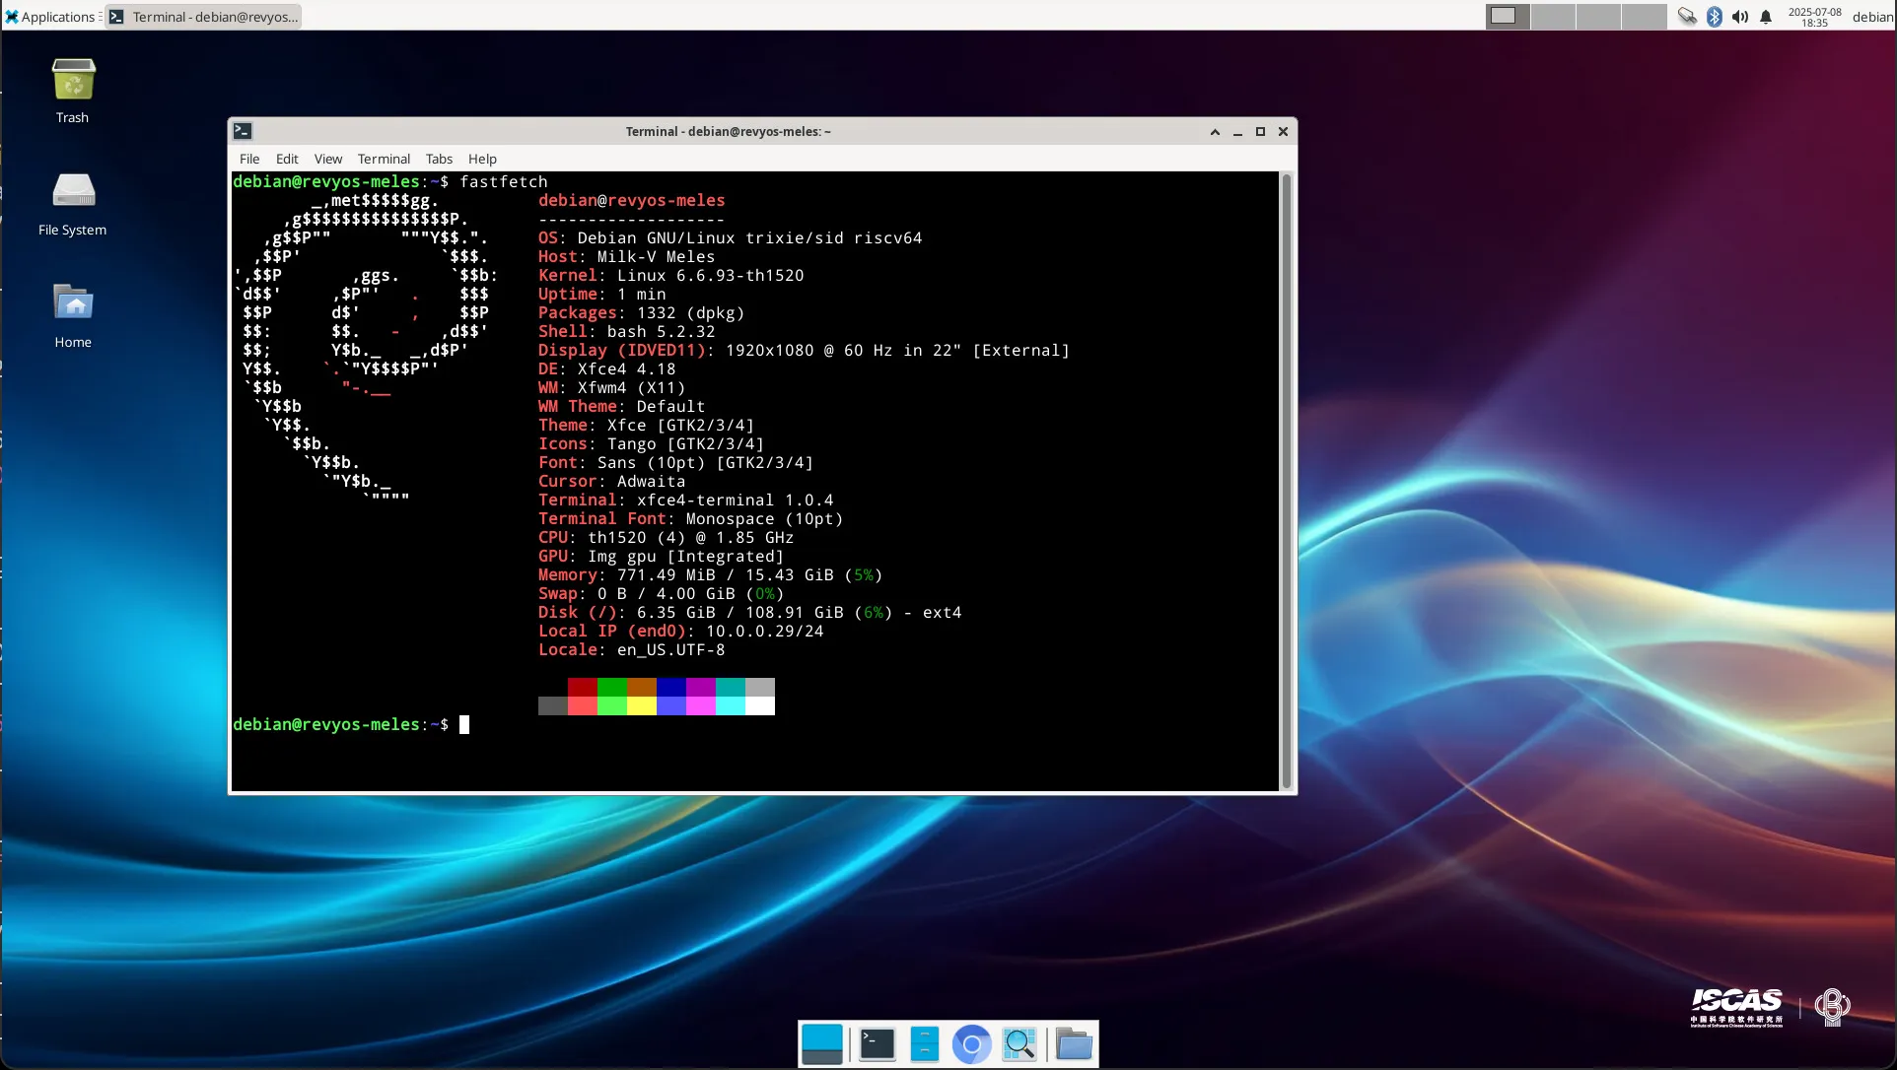The width and height of the screenshot is (1897, 1070).
Task: Open the Terminal menu in the menu bar
Action: coord(384,159)
